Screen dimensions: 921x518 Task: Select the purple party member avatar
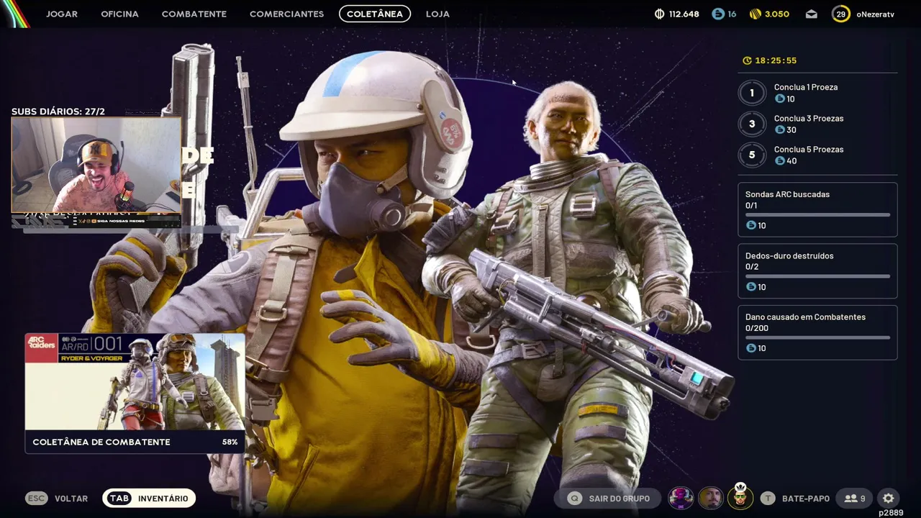[x=681, y=498]
